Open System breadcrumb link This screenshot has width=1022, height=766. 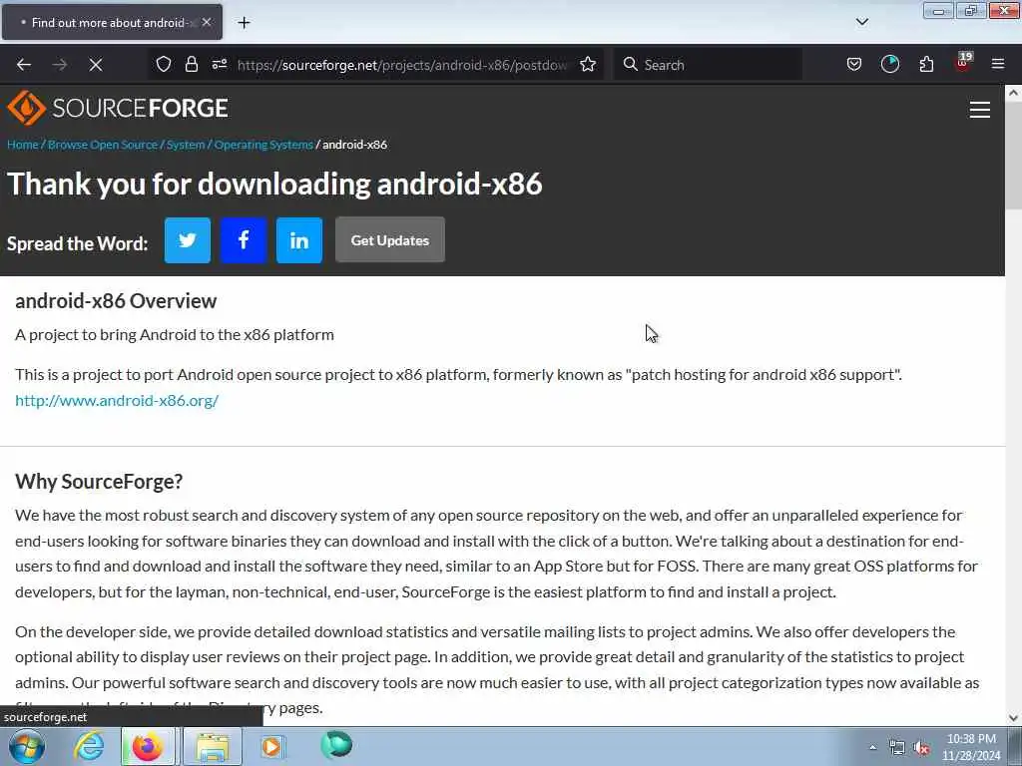tap(186, 145)
